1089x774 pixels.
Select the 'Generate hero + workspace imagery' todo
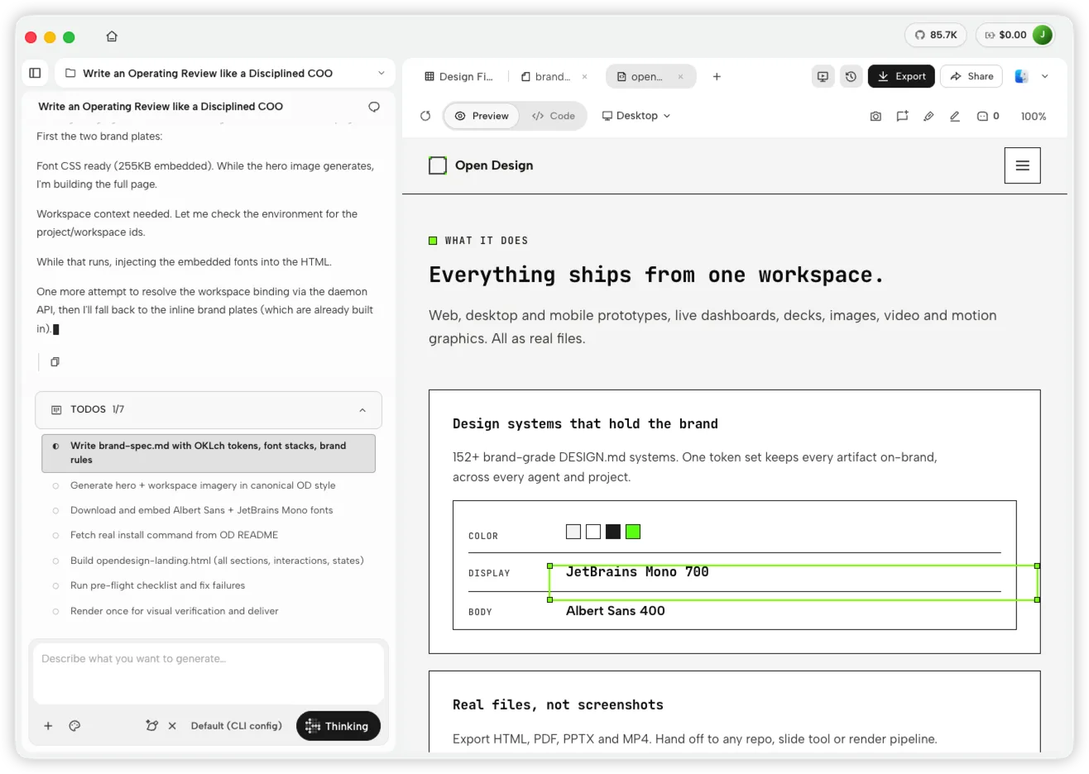tap(203, 485)
